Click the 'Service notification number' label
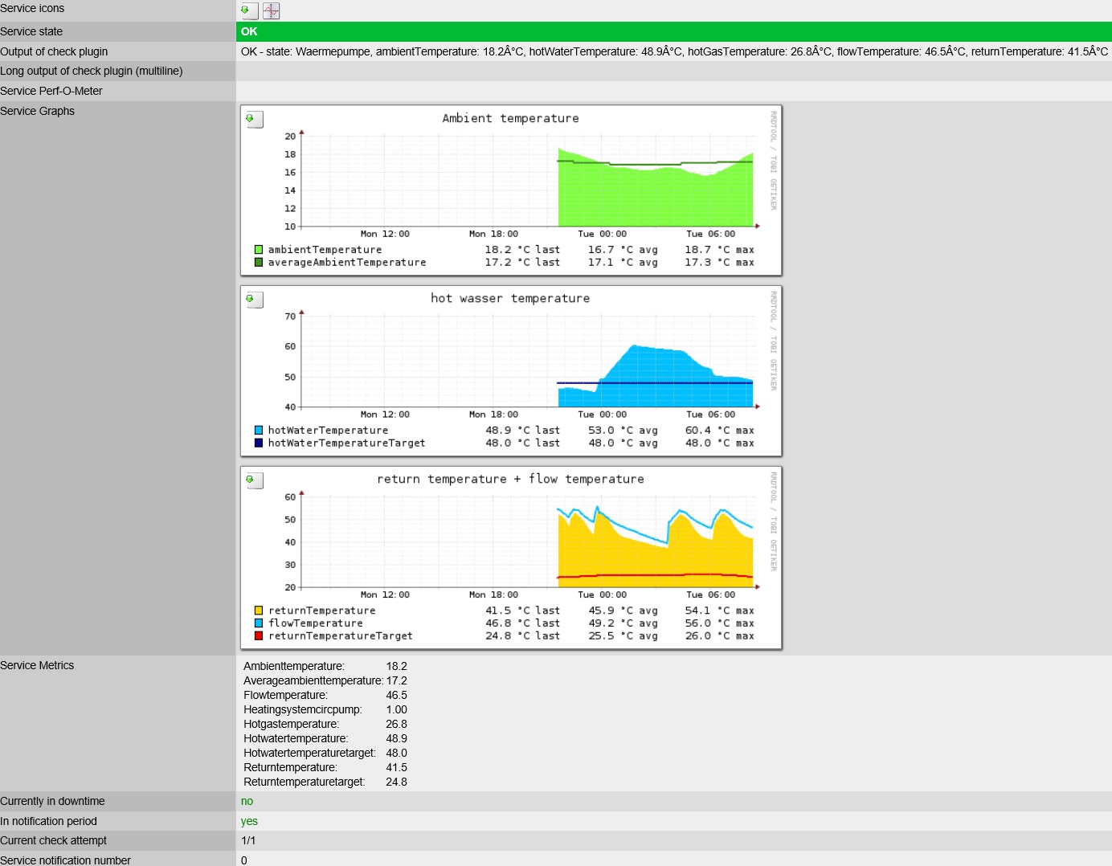 click(65, 860)
